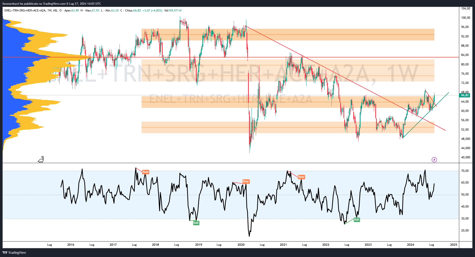Click the 100,00 price axis label

tap(465, 18)
